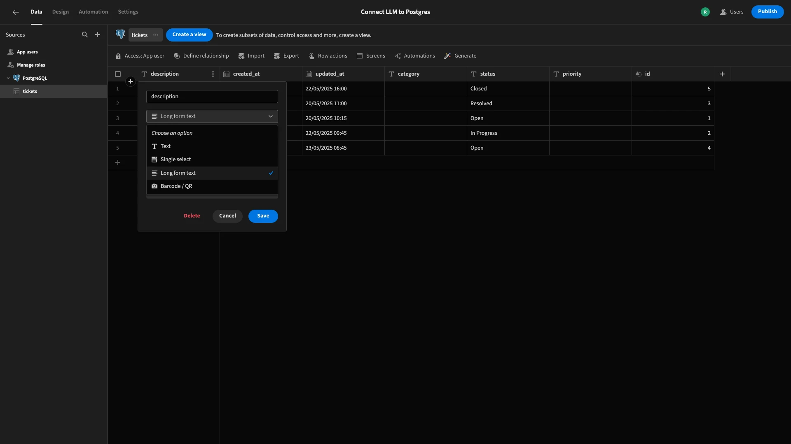The image size is (791, 444).
Task: Choose Barcode / QR column type
Action: click(212, 186)
